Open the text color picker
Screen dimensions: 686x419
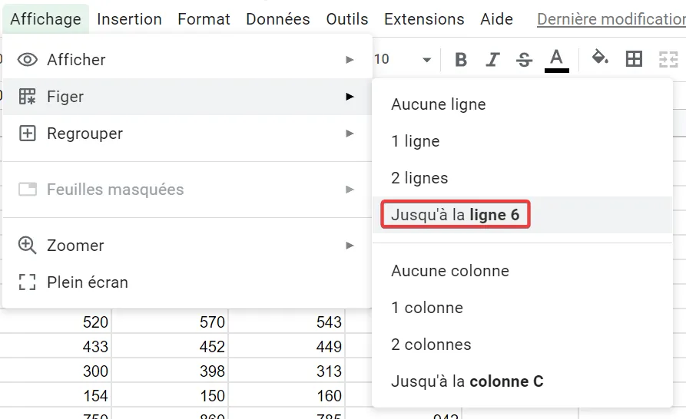(556, 60)
